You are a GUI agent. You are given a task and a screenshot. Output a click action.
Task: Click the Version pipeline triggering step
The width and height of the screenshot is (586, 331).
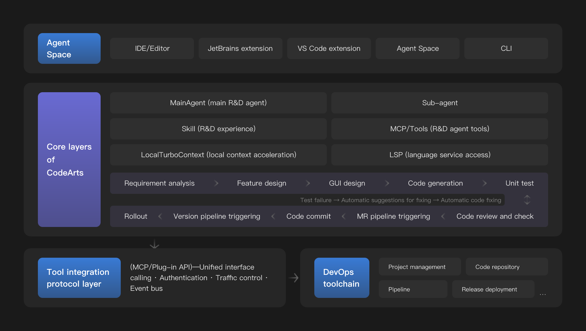tap(217, 216)
